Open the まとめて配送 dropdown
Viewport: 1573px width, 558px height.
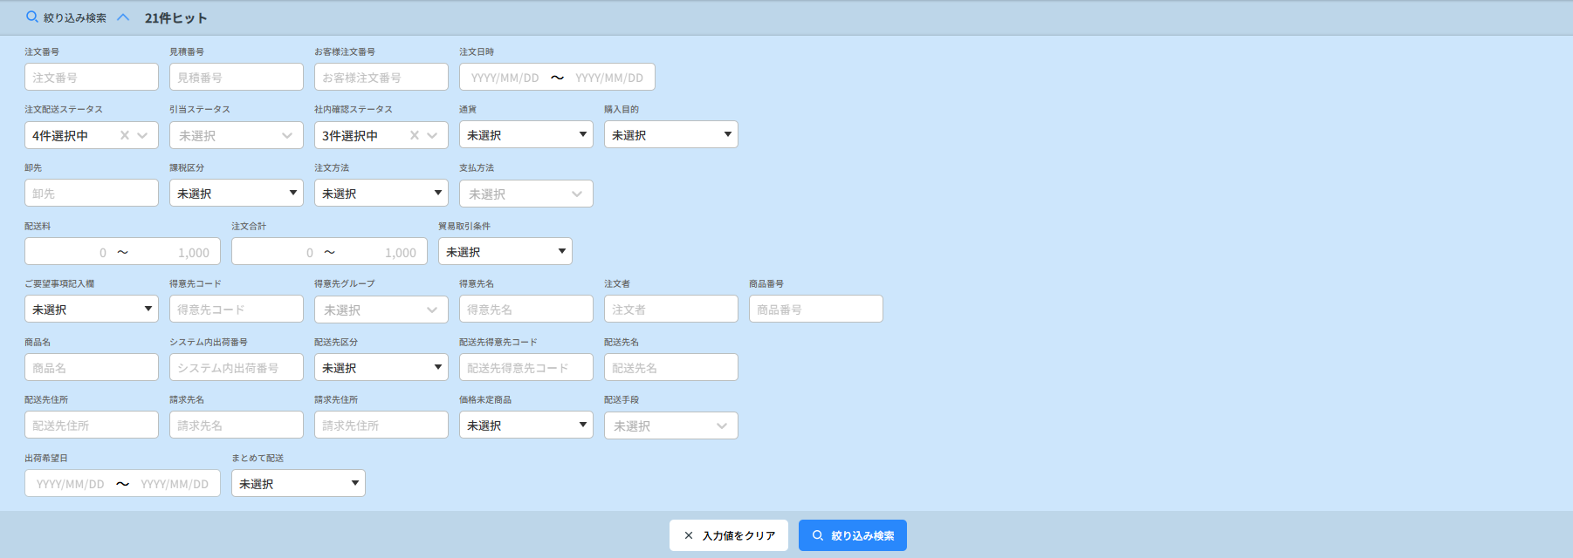[298, 484]
